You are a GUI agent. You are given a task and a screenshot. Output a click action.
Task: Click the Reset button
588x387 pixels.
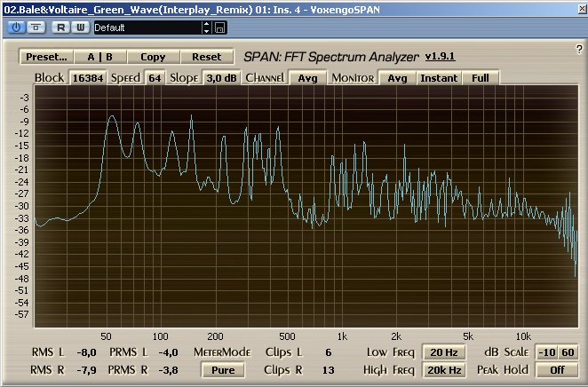tap(207, 57)
